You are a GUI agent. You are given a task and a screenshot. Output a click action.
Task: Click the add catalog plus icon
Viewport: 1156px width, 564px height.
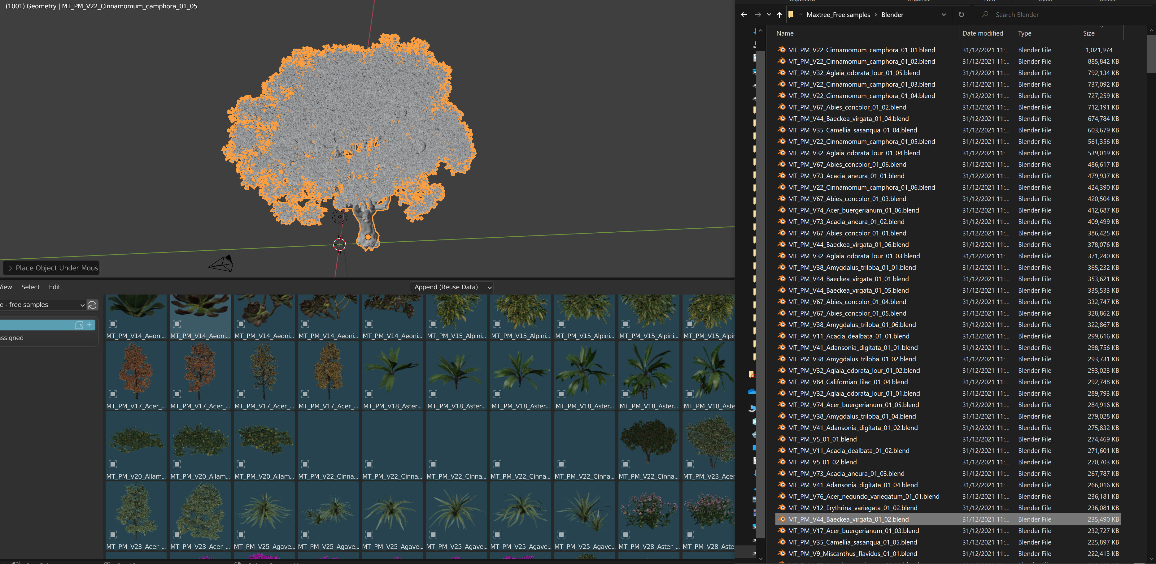coord(89,325)
